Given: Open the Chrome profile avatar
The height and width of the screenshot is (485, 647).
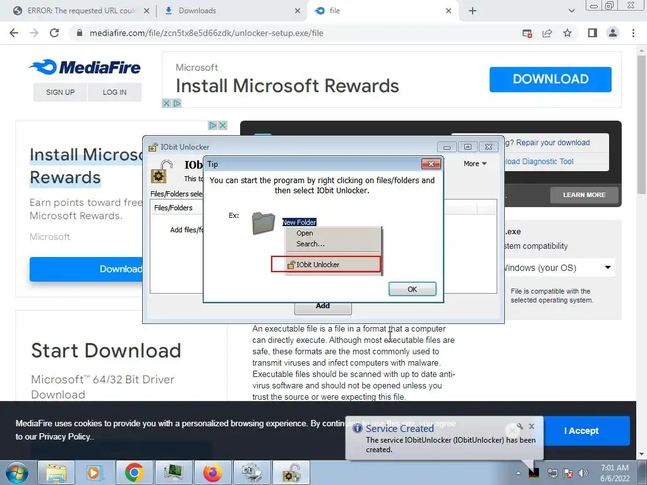Looking at the screenshot, I should 613,33.
